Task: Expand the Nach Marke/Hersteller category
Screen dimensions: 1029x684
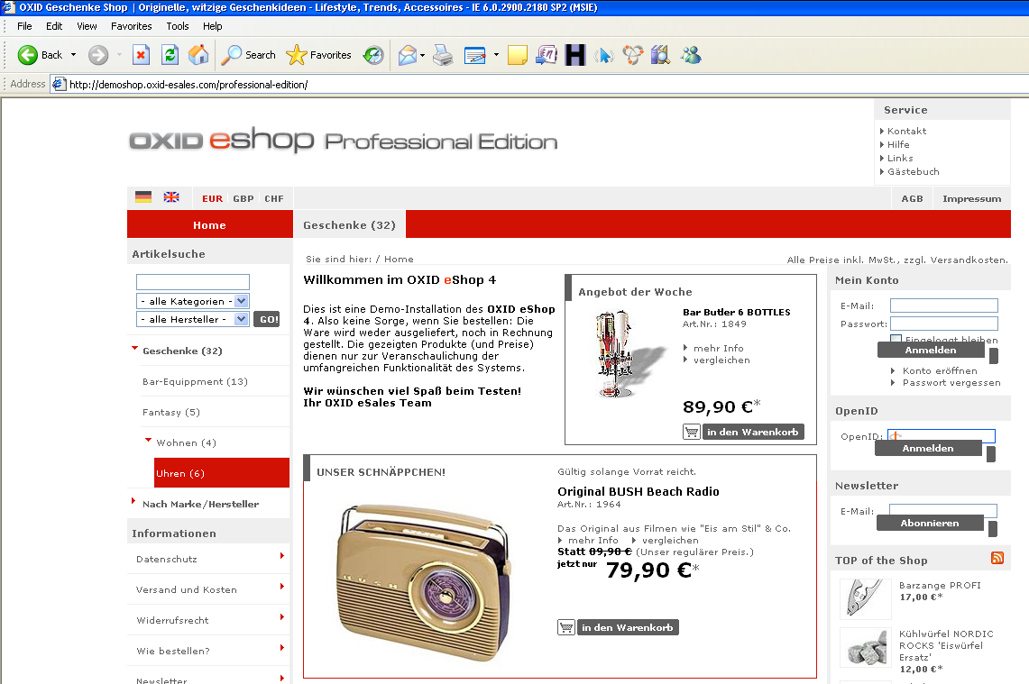Action: tap(200, 504)
